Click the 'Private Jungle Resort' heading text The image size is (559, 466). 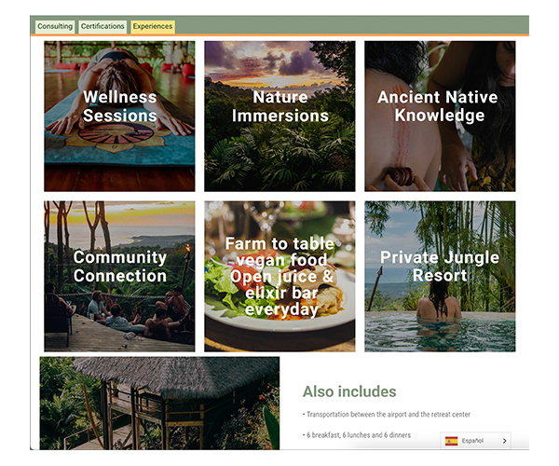[440, 267]
